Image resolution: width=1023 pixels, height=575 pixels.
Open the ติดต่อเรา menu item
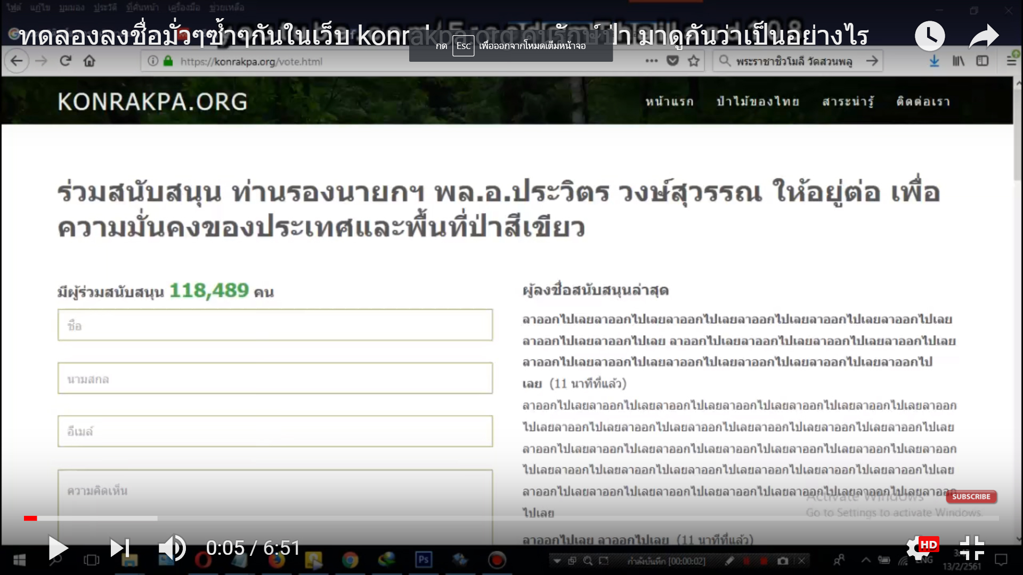(923, 102)
